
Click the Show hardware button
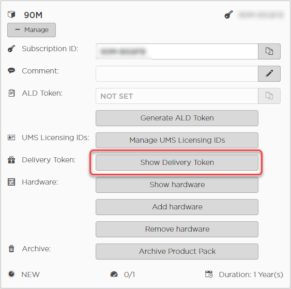point(177,185)
